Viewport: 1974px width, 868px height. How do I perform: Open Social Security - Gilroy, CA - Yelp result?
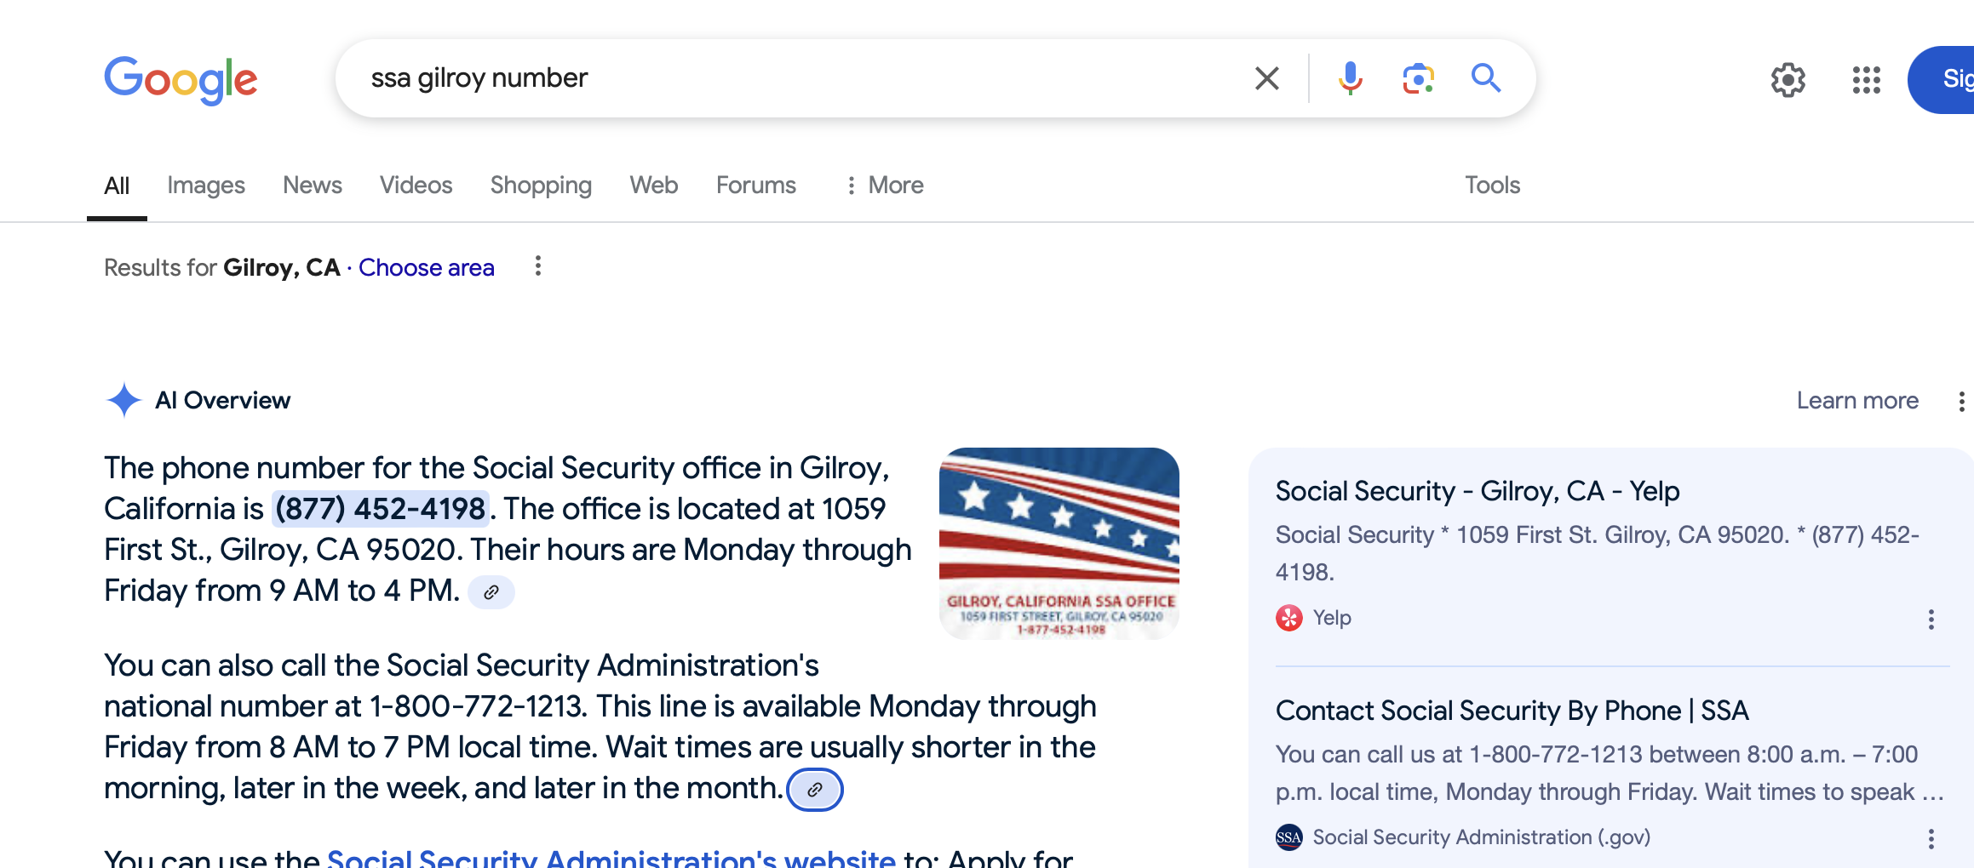tap(1477, 491)
